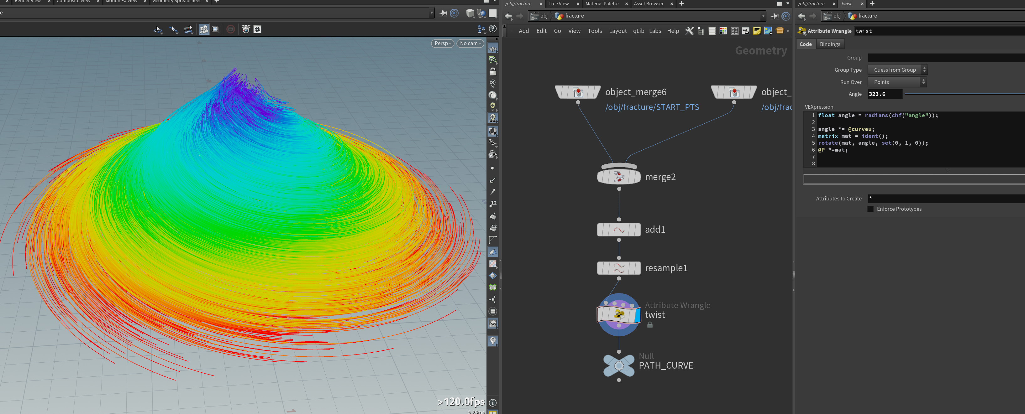Select the PATH_CURVE null node icon
The image size is (1025, 414).
pos(619,365)
